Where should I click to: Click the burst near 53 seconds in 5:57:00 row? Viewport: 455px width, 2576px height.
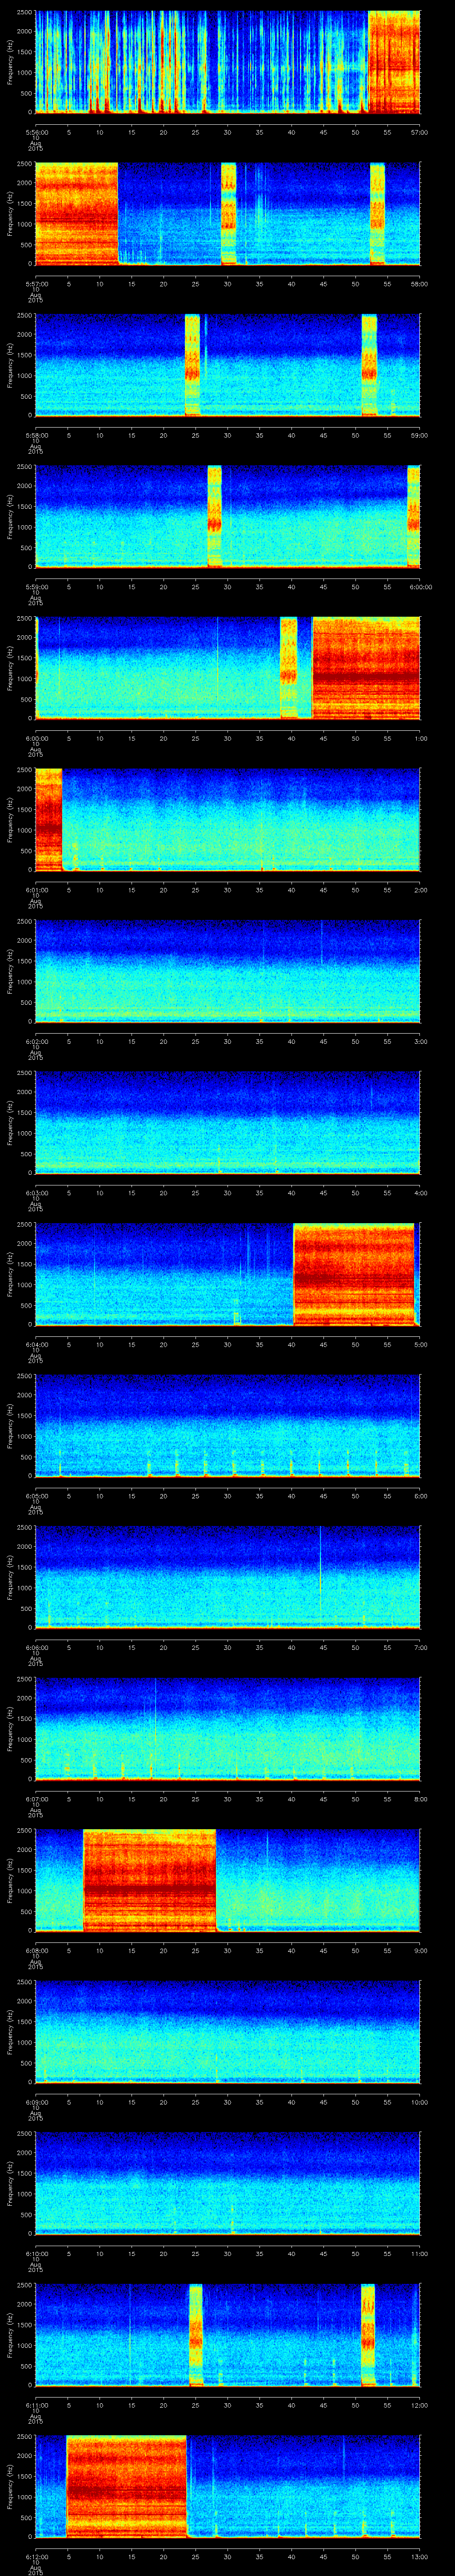(x=377, y=213)
